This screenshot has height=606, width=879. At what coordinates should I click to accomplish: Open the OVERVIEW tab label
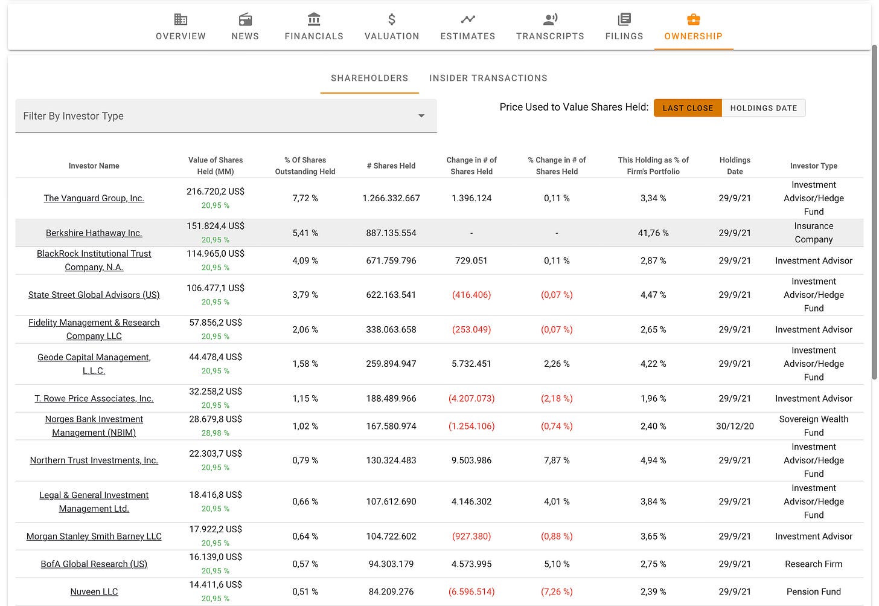[181, 36]
